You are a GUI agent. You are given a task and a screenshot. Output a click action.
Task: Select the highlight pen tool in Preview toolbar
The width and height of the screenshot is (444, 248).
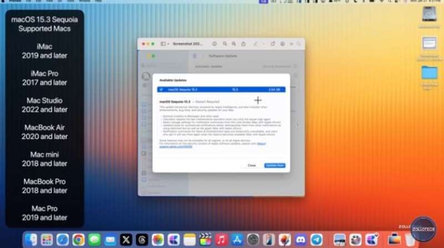click(x=256, y=44)
